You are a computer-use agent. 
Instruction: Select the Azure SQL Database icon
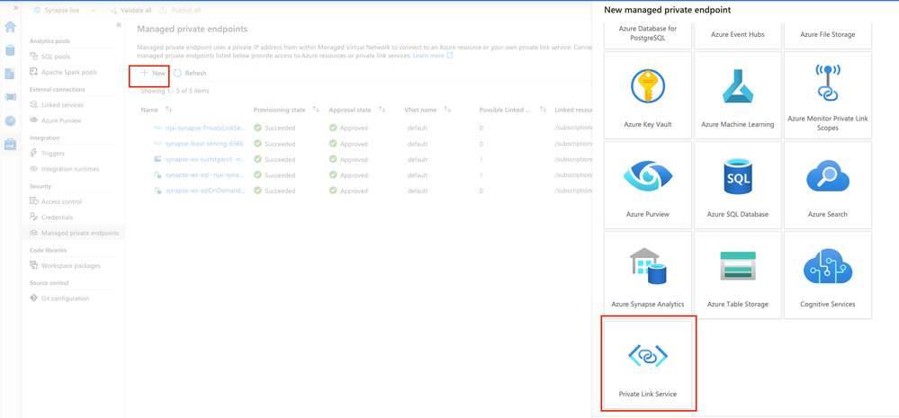(738, 176)
